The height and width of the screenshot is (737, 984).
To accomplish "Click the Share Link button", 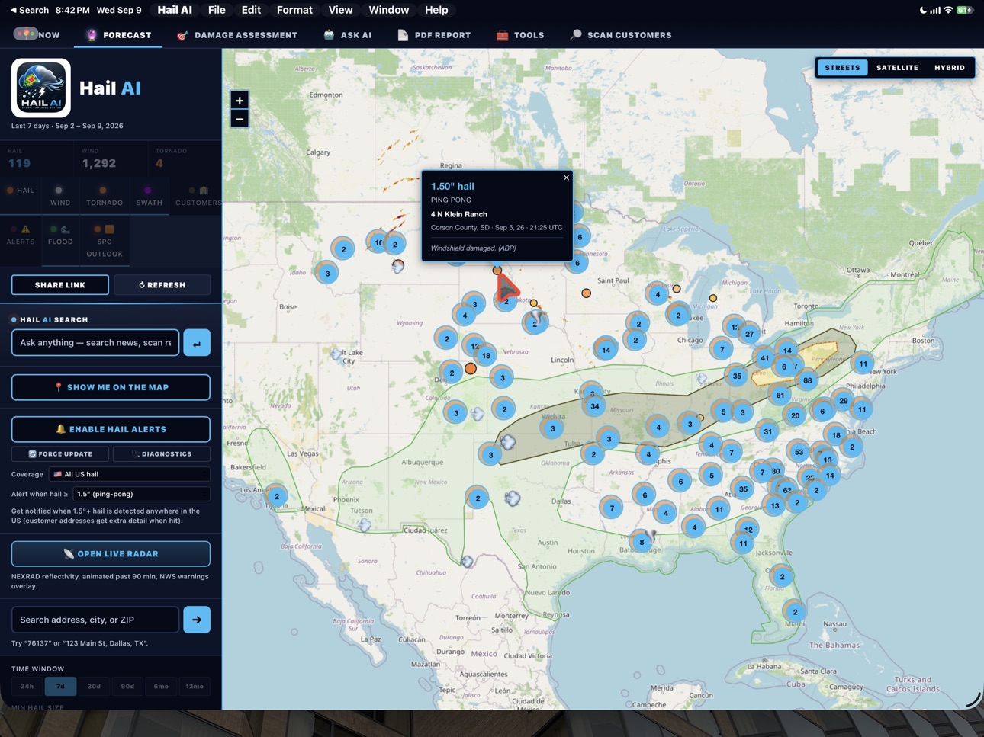I will tap(60, 285).
